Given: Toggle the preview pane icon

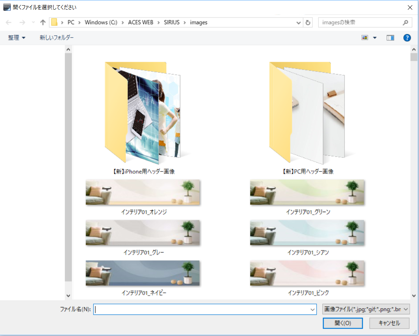Looking at the screenshot, I should 390,38.
